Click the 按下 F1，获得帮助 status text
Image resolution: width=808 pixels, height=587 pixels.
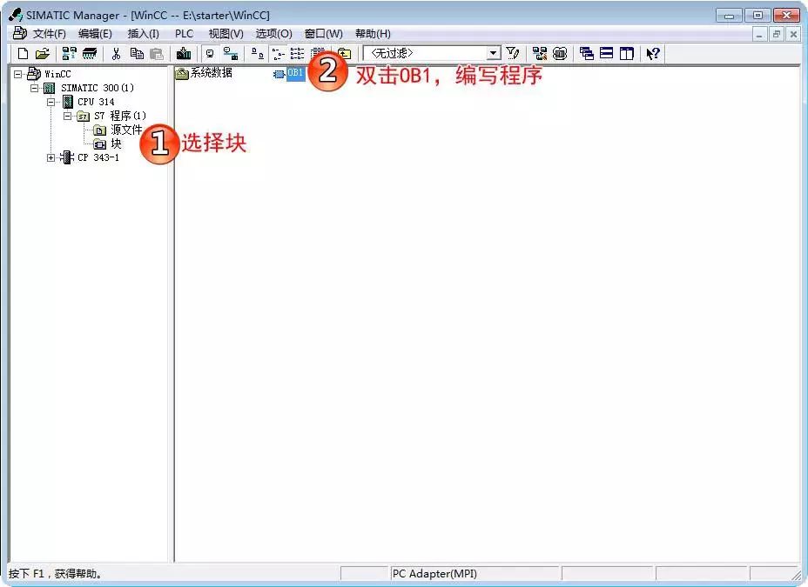pos(57,574)
